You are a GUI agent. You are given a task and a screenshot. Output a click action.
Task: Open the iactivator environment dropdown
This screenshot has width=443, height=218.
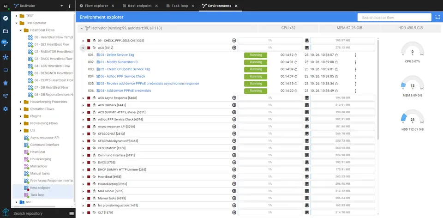(x=62, y=6)
